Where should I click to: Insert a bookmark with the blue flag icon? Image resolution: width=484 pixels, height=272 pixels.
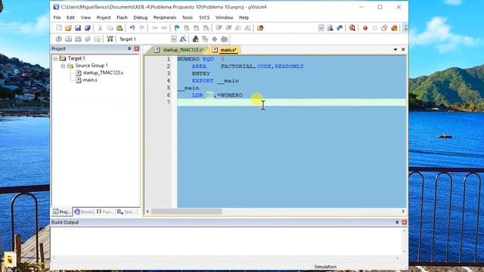[177, 28]
